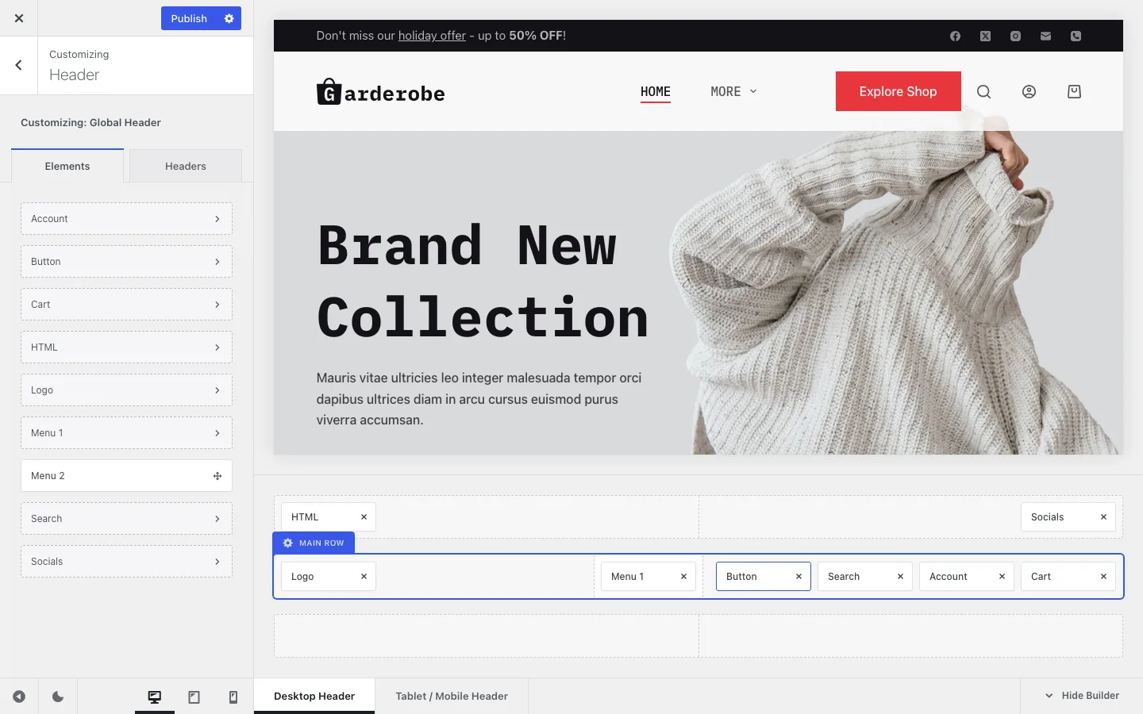Open the account user icon in header
Screen dimensions: 1143x714
[x=1029, y=91]
